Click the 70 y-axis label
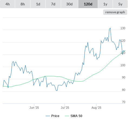 pyautogui.click(x=124, y=102)
